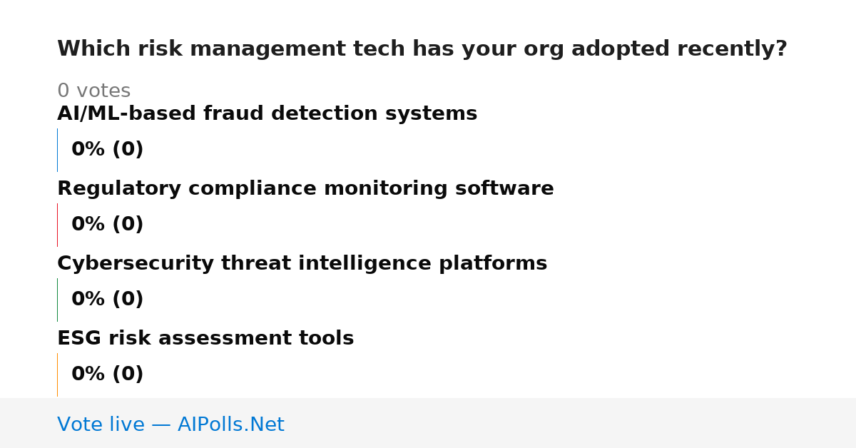856x448 pixels.
Task: Click the gray footer bar background
Action: tap(571, 423)
